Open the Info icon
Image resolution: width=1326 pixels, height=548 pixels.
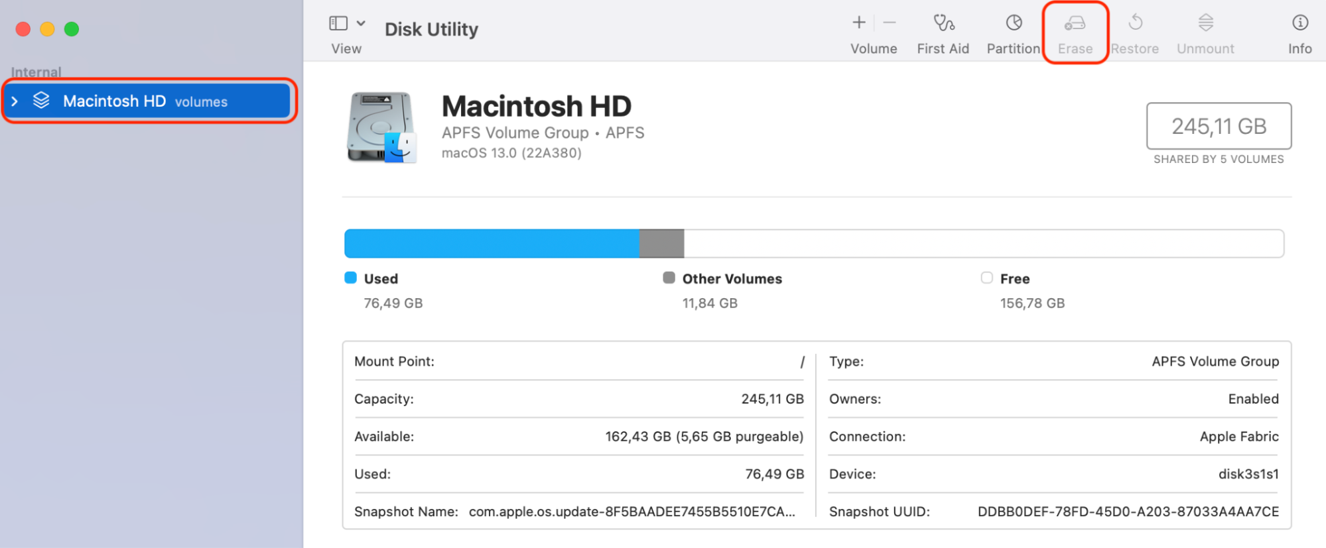(1299, 23)
